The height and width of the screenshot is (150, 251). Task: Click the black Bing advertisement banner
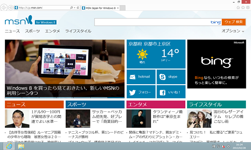click(x=217, y=64)
